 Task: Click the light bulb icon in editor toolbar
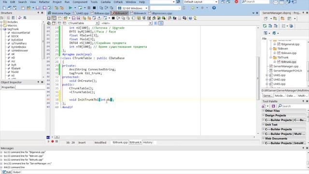coord(195,18)
